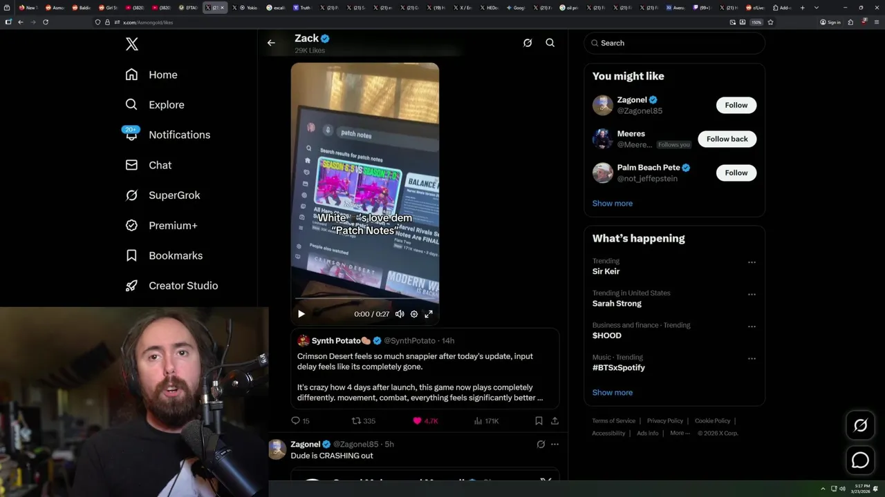Reply to post with 15 replies
The width and height of the screenshot is (885, 497).
pos(300,420)
